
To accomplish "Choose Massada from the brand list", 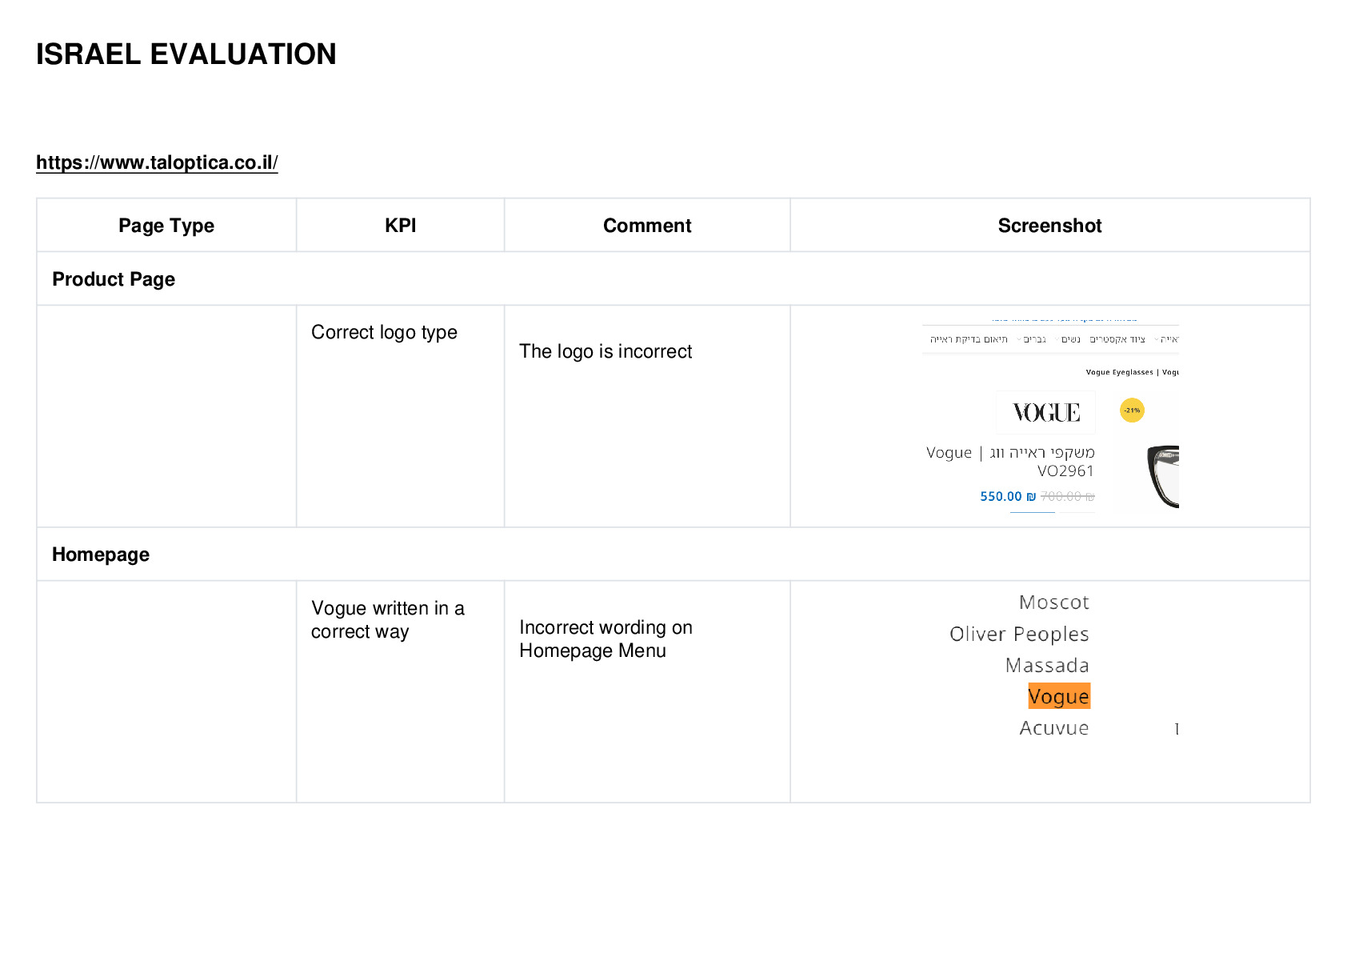I will coord(1047,665).
